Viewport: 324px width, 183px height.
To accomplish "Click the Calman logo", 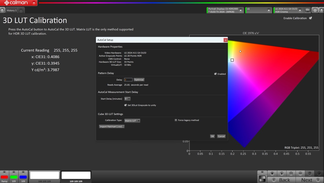I will tap(16, 3).
